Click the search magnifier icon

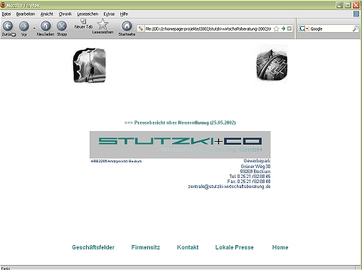pyautogui.click(x=356, y=28)
